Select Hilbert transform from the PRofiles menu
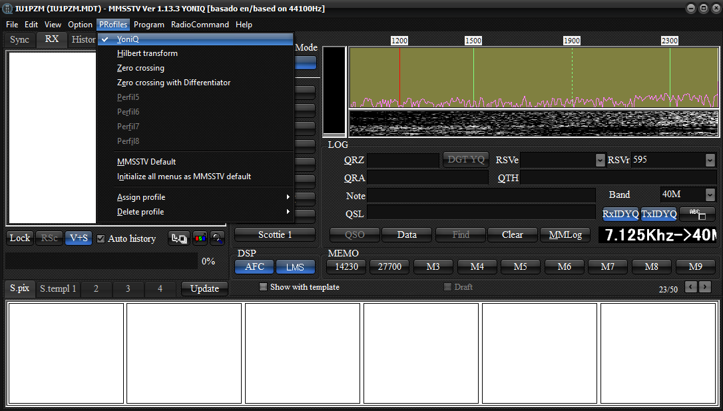The image size is (723, 411). point(147,53)
